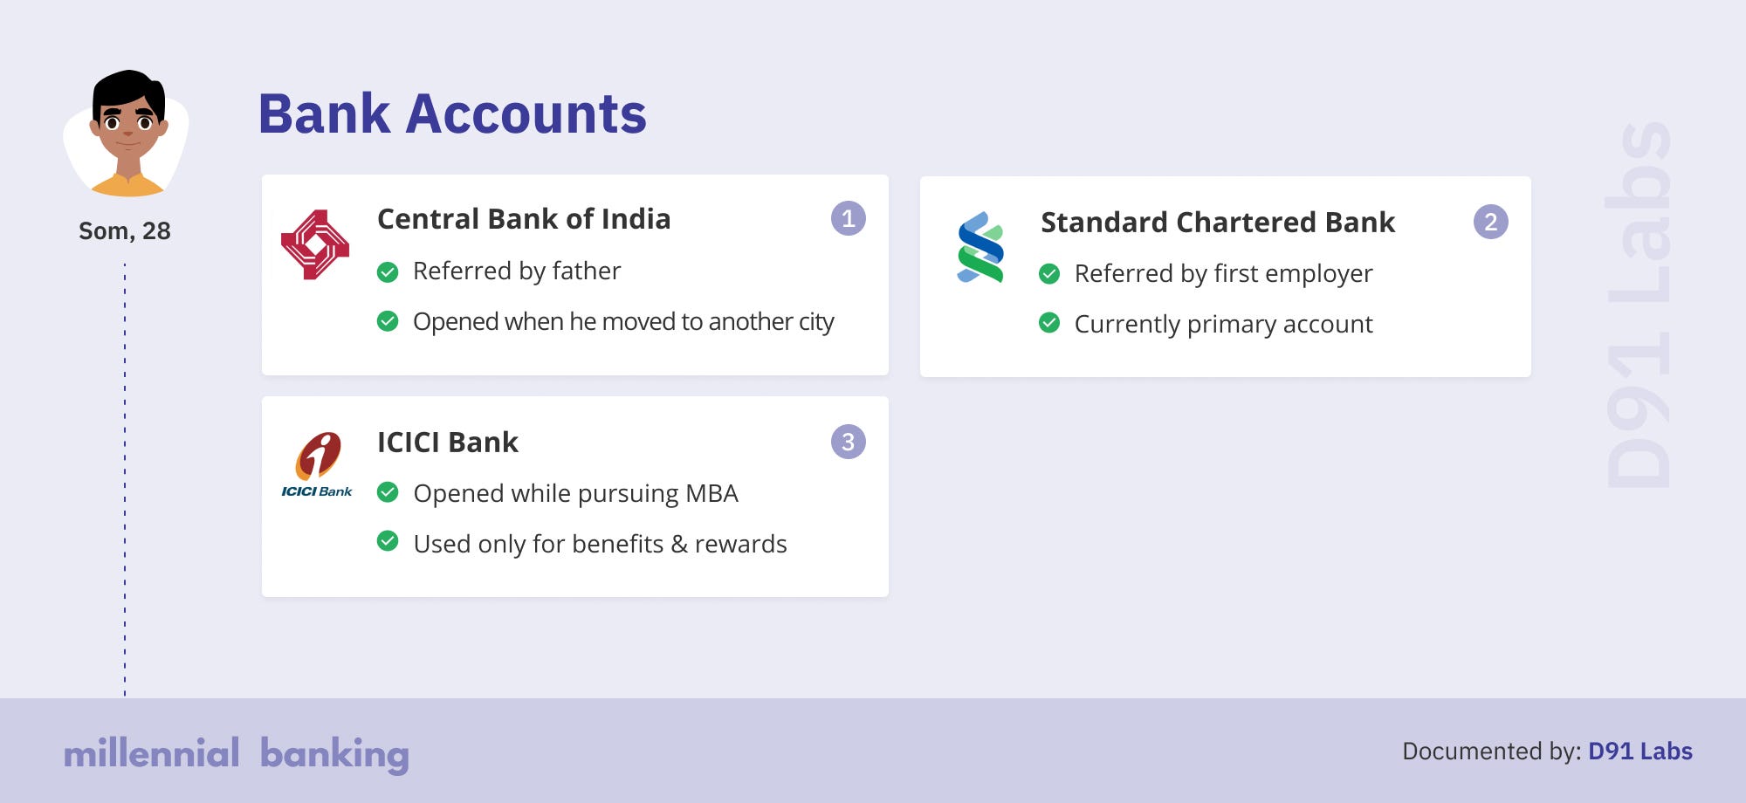
Task: Click checkmark beside Currently primary account
Action: tap(1049, 323)
